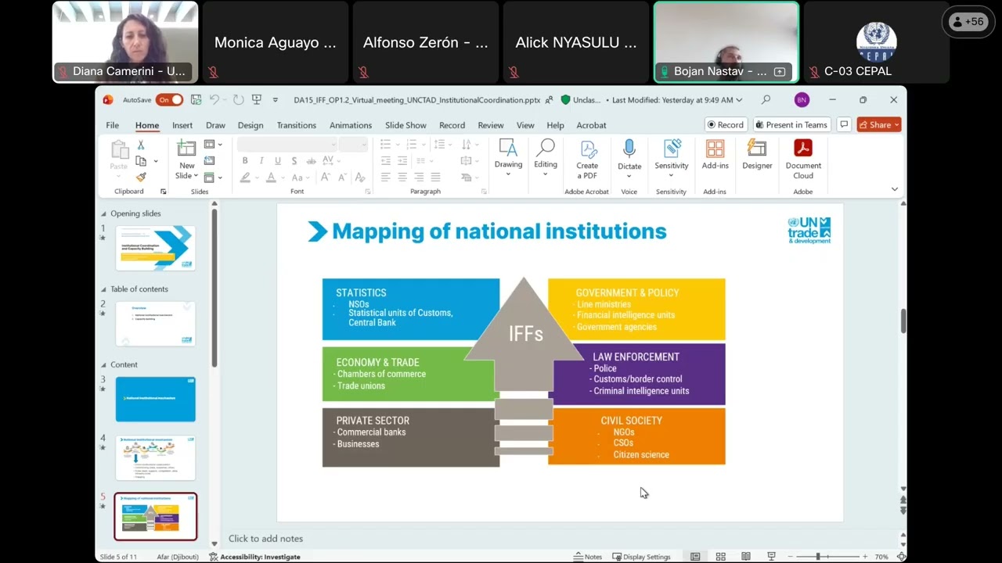1002x563 pixels.
Task: Open the BN account profile badge
Action: pyautogui.click(x=801, y=100)
